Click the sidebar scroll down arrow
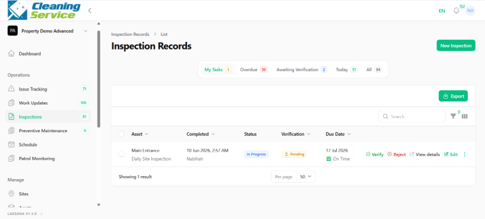The image size is (485, 219). (98, 205)
